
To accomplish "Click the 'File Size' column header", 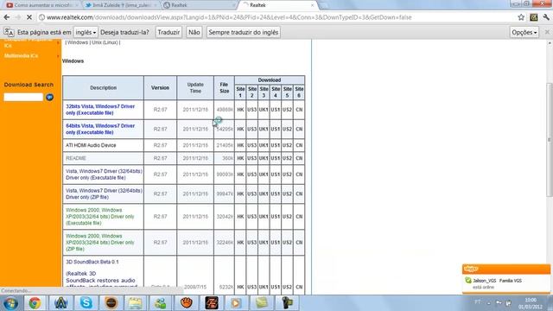I will pos(224,88).
